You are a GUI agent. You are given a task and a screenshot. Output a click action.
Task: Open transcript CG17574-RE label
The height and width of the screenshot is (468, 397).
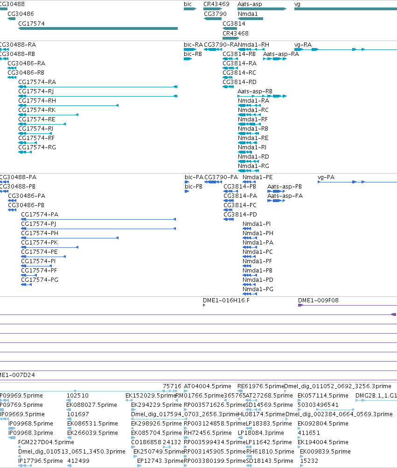tap(37, 119)
